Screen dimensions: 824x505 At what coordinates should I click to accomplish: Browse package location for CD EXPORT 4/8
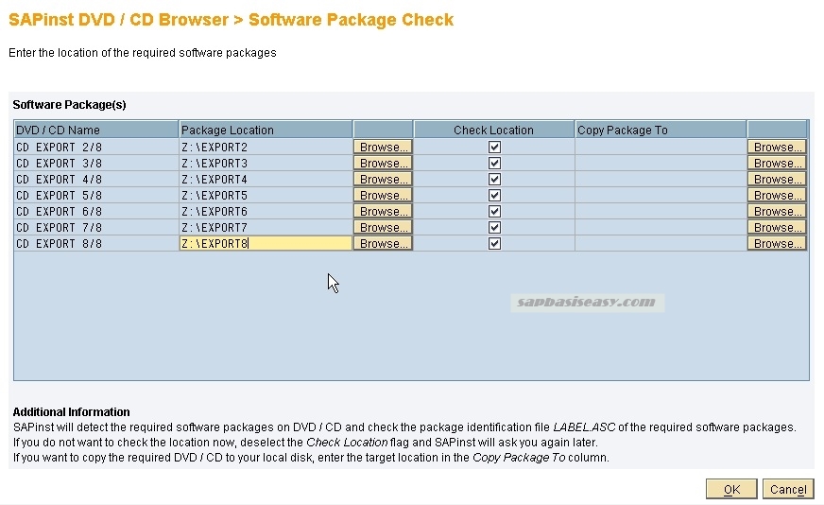(x=383, y=180)
